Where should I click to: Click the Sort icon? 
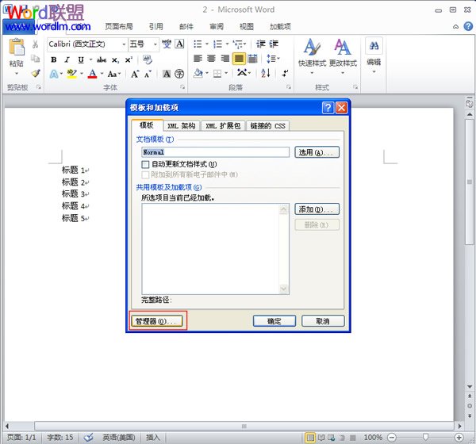pyautogui.click(x=266, y=73)
